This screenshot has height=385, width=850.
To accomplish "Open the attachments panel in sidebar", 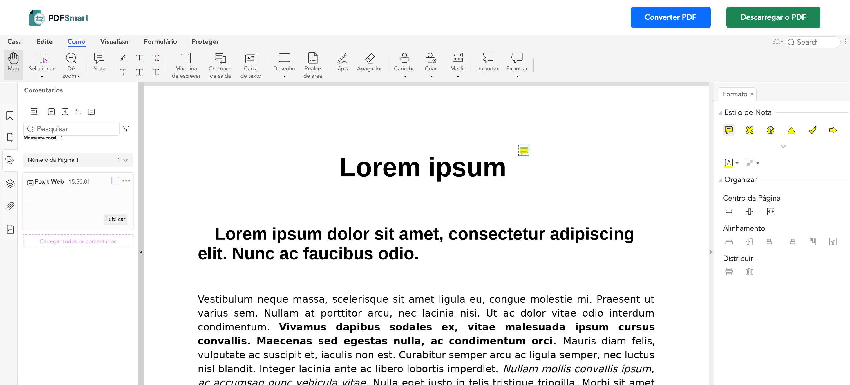I will 10,206.
